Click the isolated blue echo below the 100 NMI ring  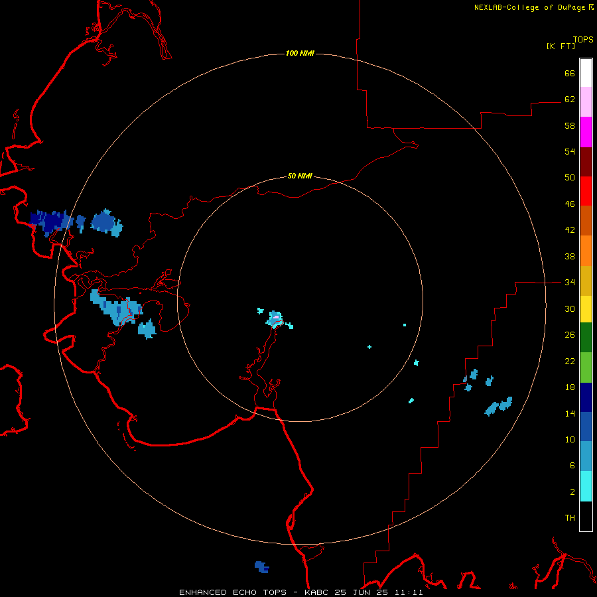(262, 567)
